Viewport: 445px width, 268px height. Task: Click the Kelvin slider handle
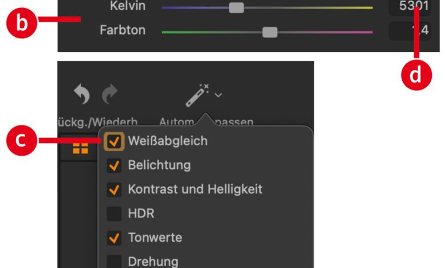[236, 8]
